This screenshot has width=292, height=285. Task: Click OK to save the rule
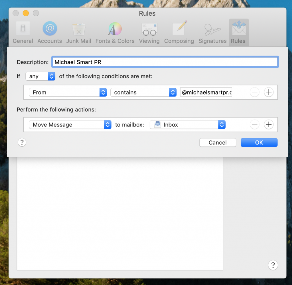(x=259, y=142)
